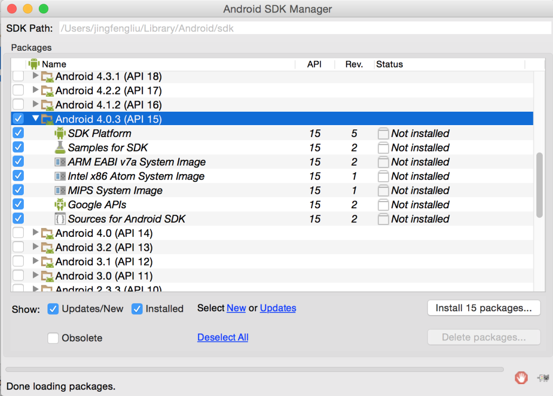The width and height of the screenshot is (553, 396).
Task: Enable the Obsolete show filter
Action: click(x=53, y=338)
